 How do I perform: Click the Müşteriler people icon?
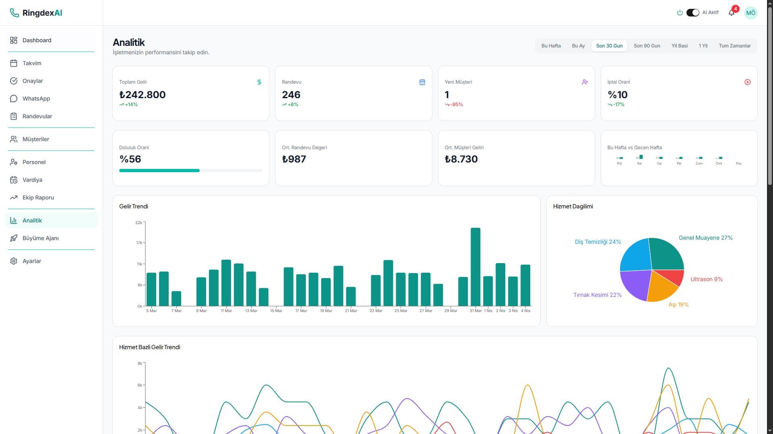pos(14,139)
